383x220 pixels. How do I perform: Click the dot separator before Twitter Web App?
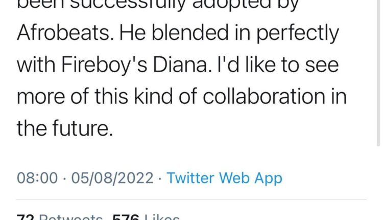[x=160, y=178]
